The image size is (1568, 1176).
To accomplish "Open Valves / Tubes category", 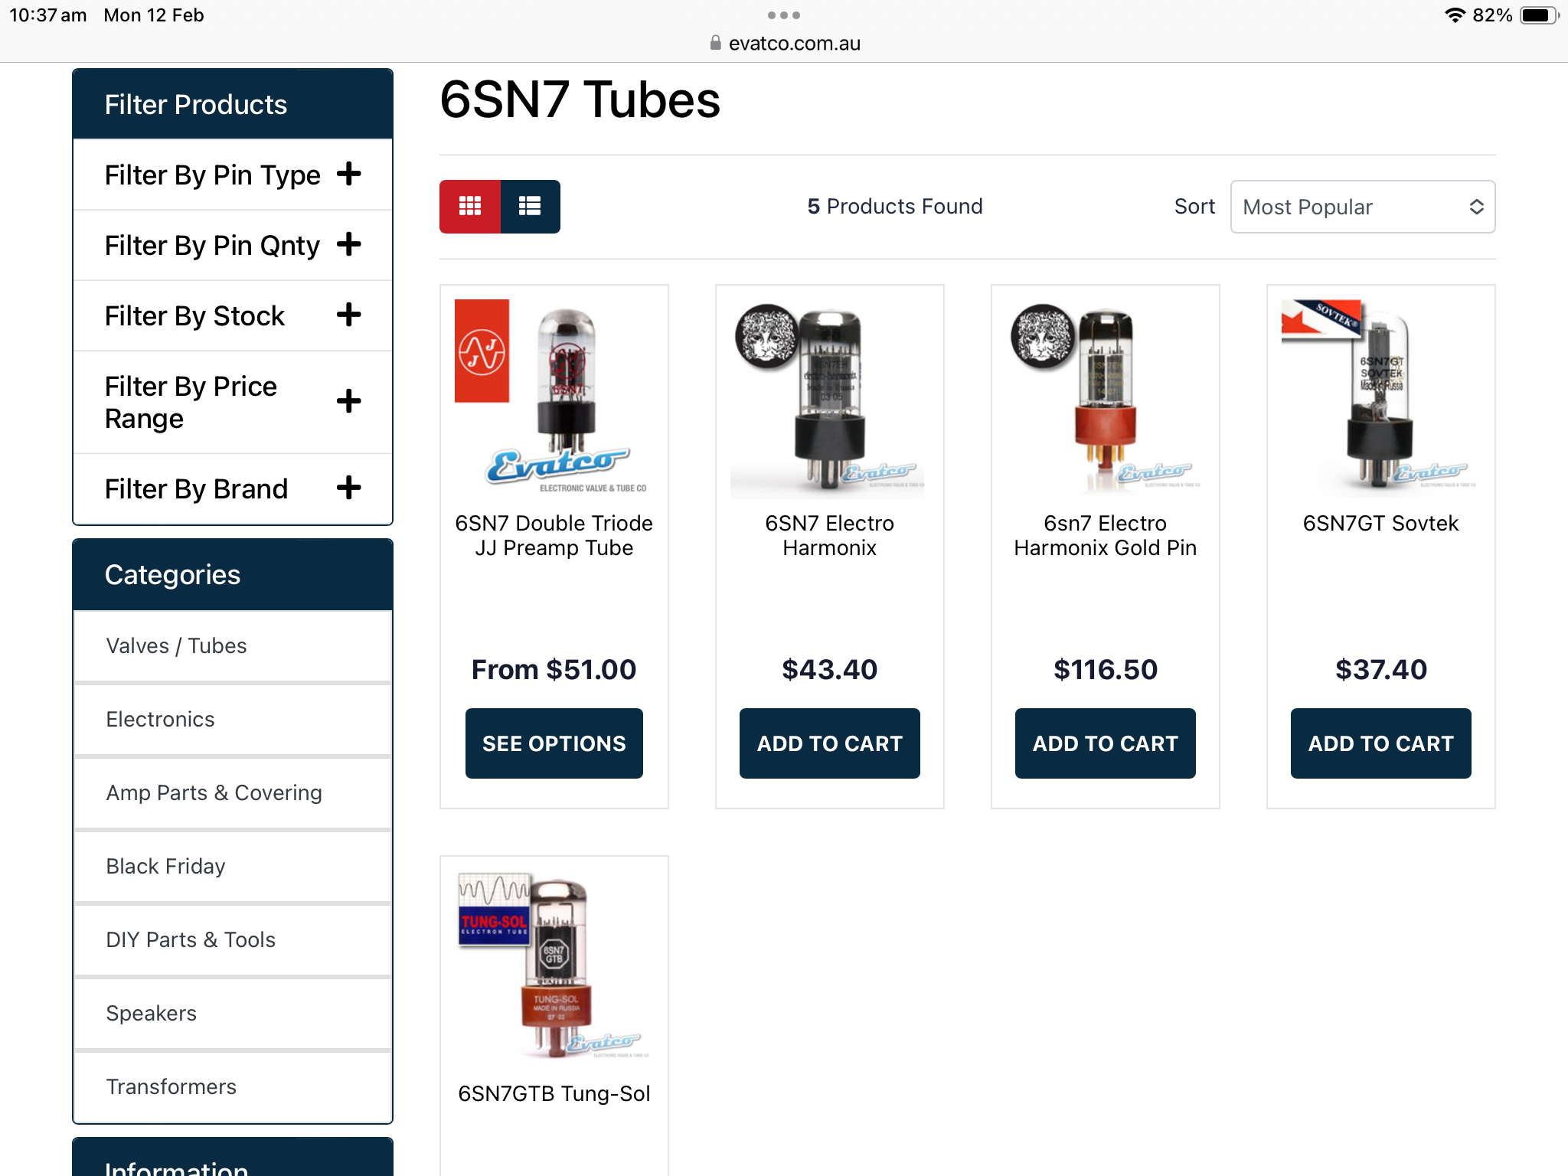I will tap(233, 645).
